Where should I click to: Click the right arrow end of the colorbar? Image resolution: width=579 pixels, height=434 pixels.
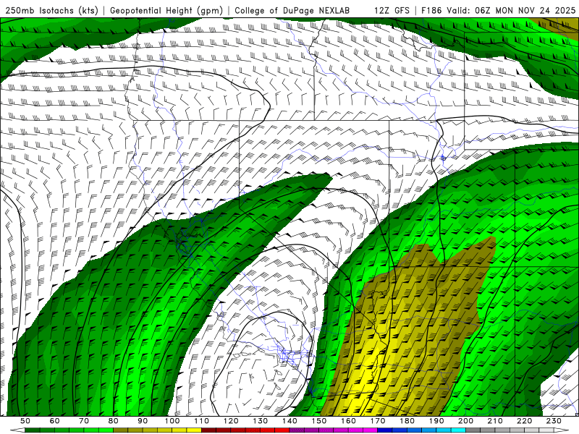coord(562,430)
